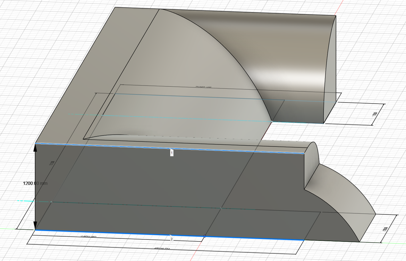
Task: Select the small dimension label far right
Action: click(386, 229)
